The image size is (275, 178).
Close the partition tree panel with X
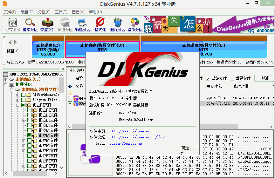click(x=63, y=69)
